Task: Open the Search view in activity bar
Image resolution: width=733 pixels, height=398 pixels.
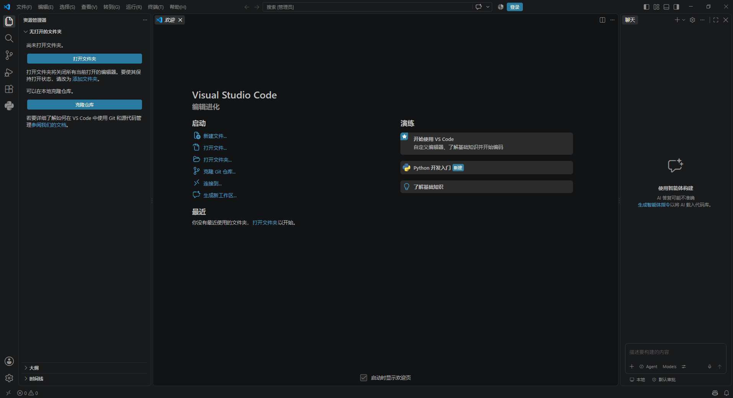Action: [9, 38]
